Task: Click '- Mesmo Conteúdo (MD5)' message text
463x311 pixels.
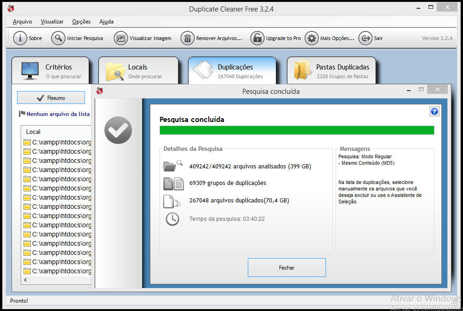Action: [366, 163]
